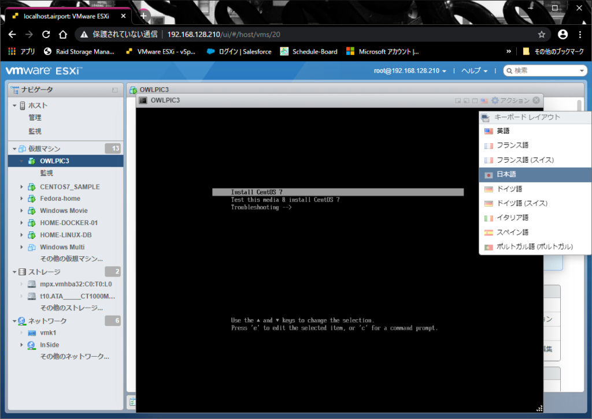Collapse the ネットワーク tree section
This screenshot has width=592, height=419.
pyautogui.click(x=14, y=321)
